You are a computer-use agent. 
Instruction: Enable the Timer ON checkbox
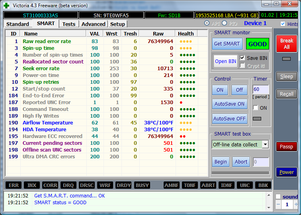pos(256,108)
